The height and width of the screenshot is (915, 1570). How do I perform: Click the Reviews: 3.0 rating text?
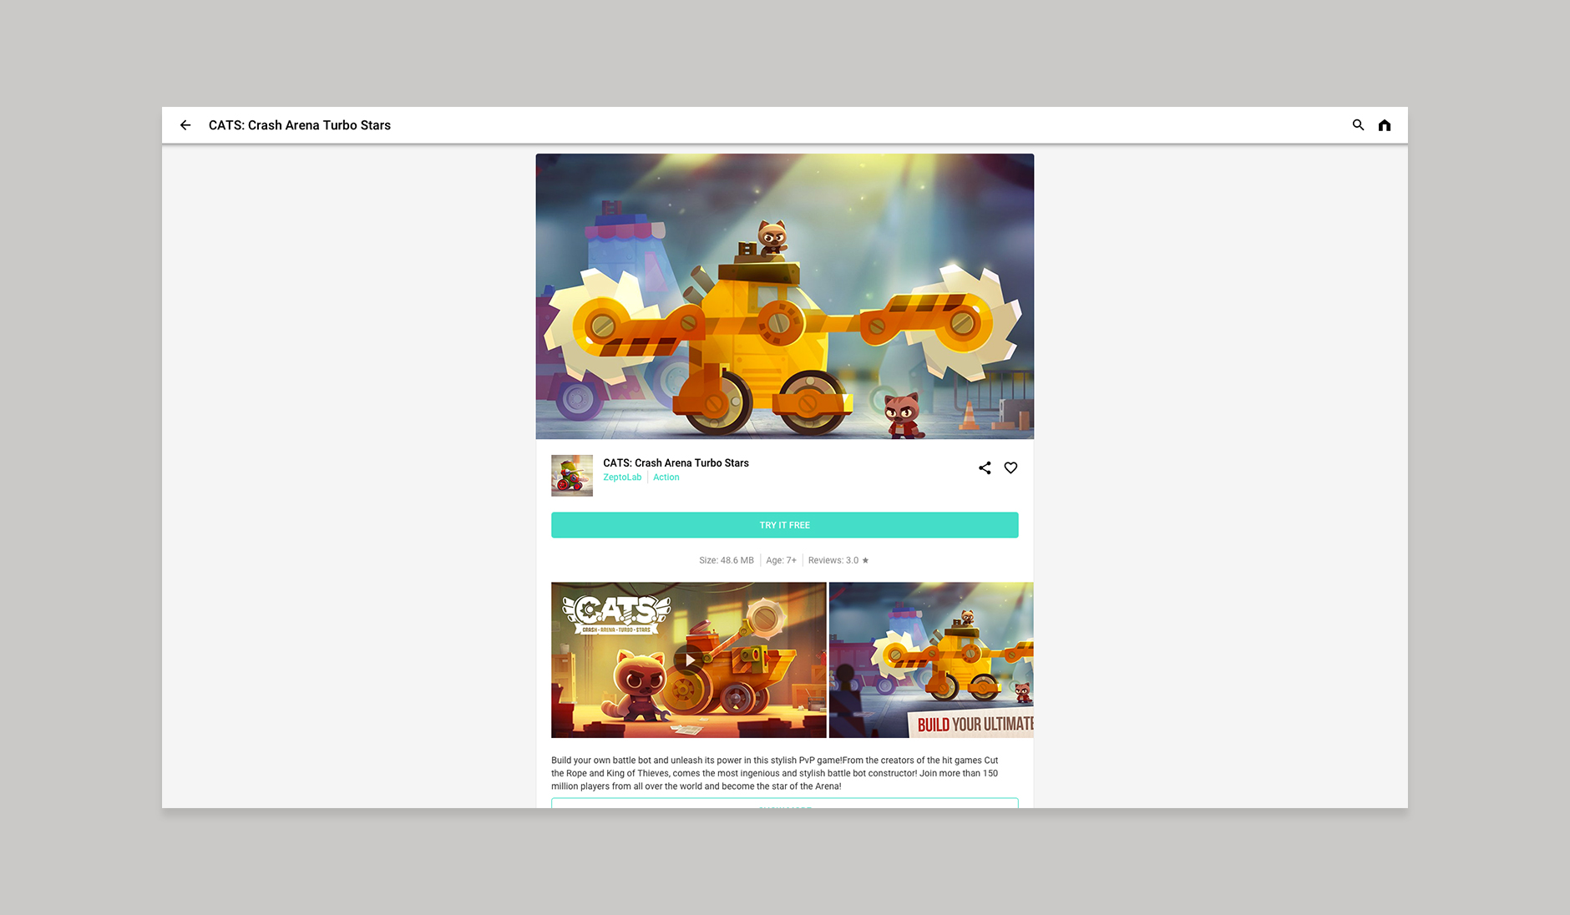[x=838, y=561]
